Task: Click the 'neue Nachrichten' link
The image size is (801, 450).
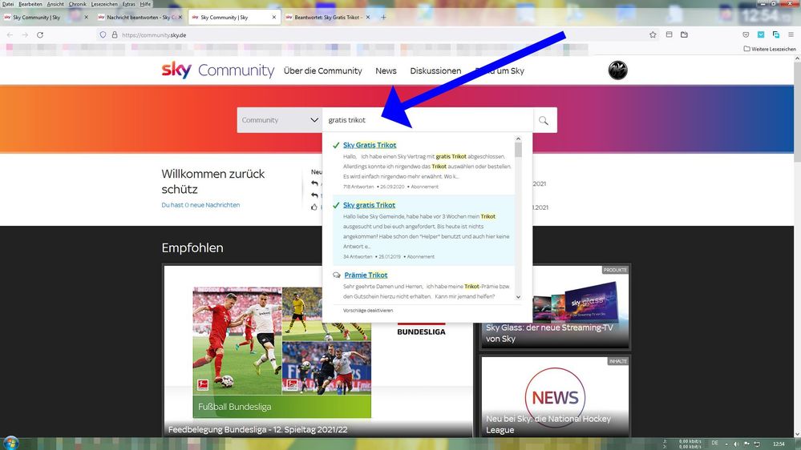Action: tap(212, 205)
